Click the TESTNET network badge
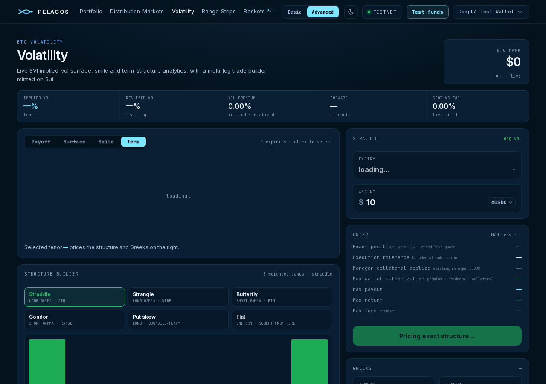The height and width of the screenshot is (384, 546). 382,12
